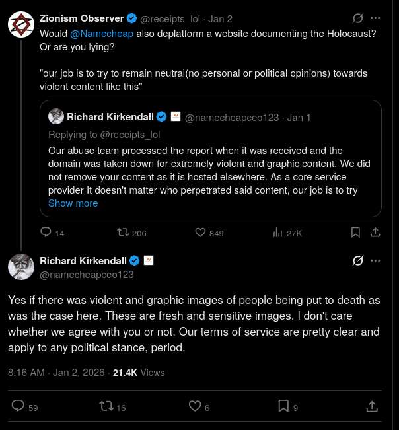Open Zionism Observer's profile avatar
The width and height of the screenshot is (399, 430).
21,24
